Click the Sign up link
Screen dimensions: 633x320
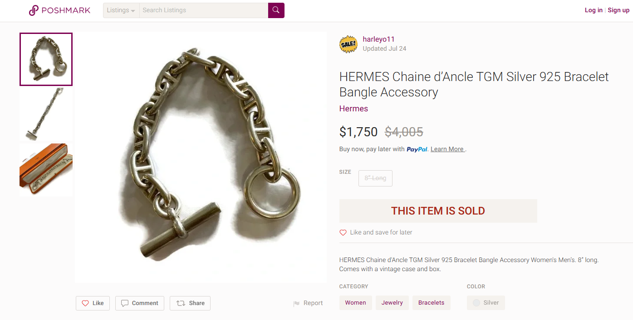click(x=618, y=10)
